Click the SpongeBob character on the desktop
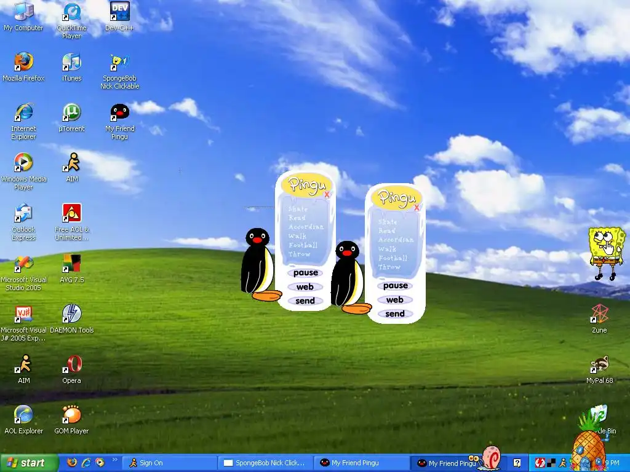The width and height of the screenshot is (630, 472). [x=607, y=253]
